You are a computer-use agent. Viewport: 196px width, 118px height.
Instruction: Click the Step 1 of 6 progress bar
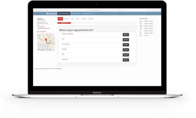64,23
